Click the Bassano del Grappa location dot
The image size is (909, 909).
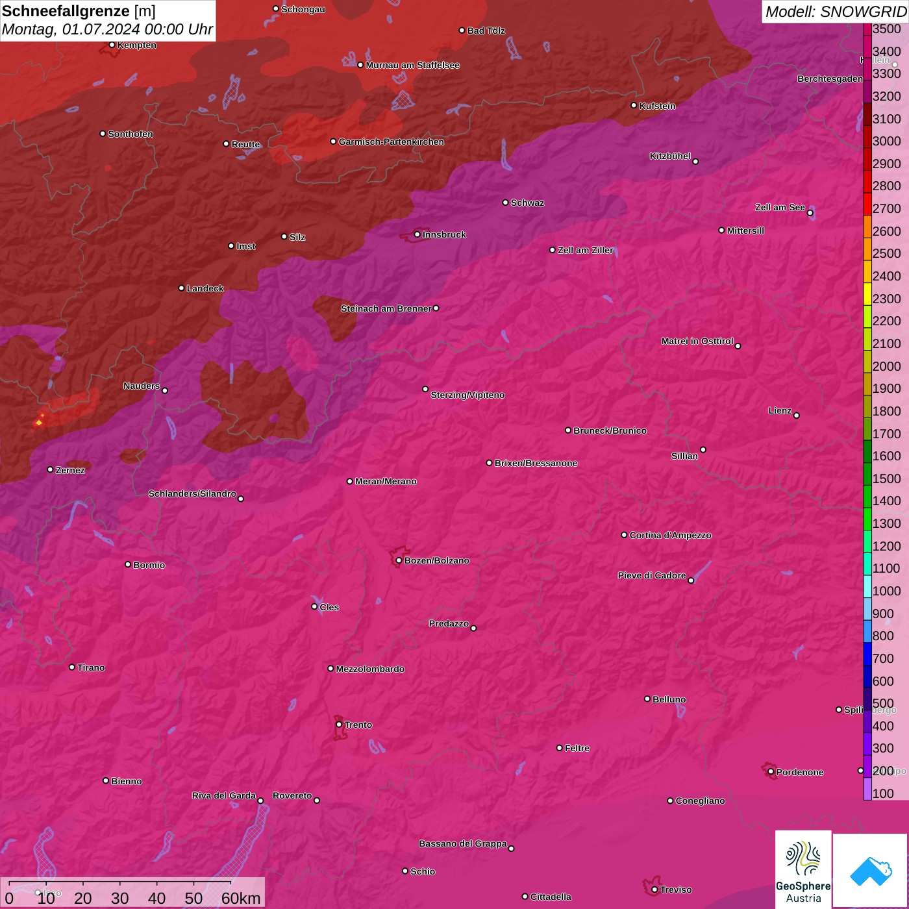pos(511,848)
